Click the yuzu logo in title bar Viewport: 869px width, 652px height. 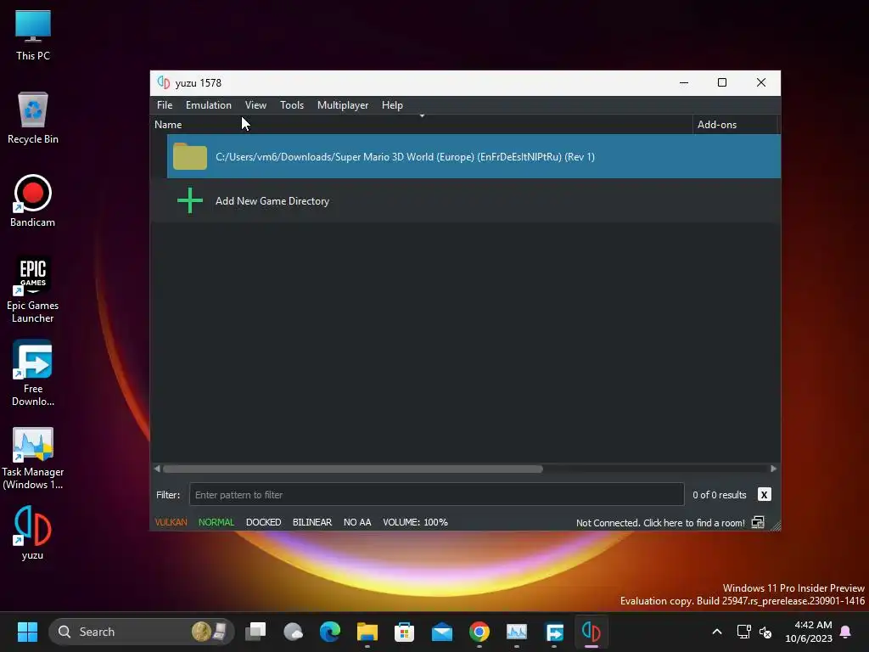pos(163,82)
